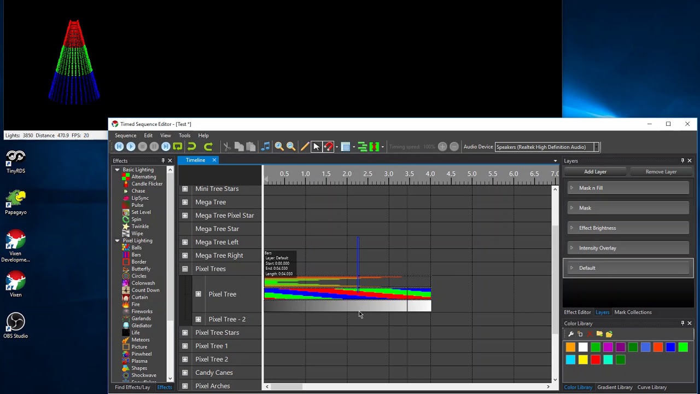
Task: Play the sequence
Action: [131, 147]
